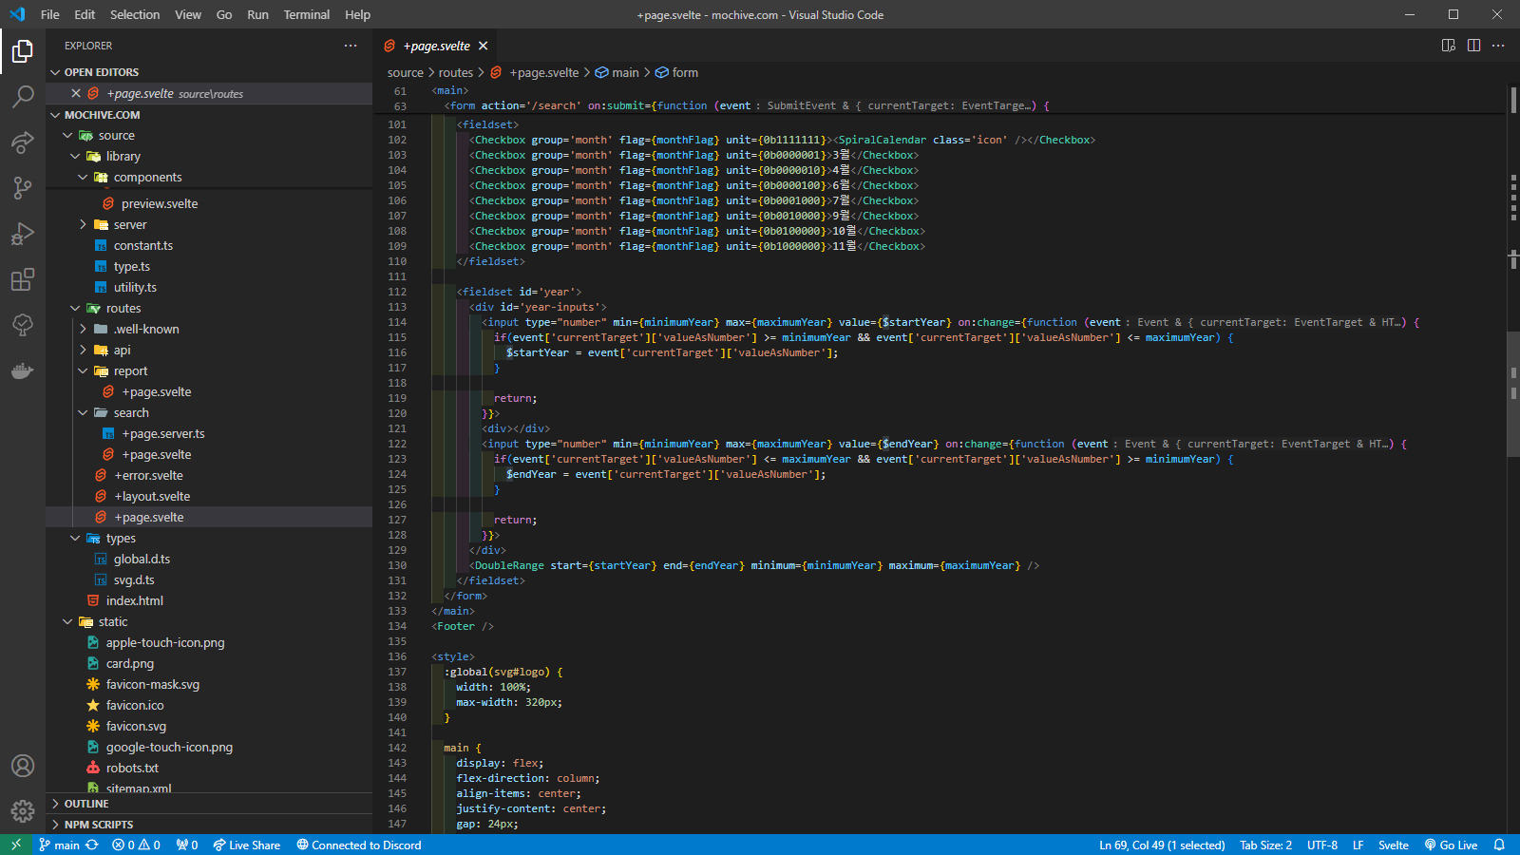
Task: Expand the OUTLINE section
Action: click(86, 804)
